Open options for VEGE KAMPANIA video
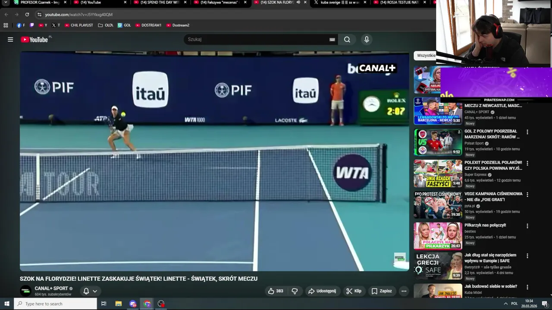This screenshot has height=310, width=552. click(527, 195)
